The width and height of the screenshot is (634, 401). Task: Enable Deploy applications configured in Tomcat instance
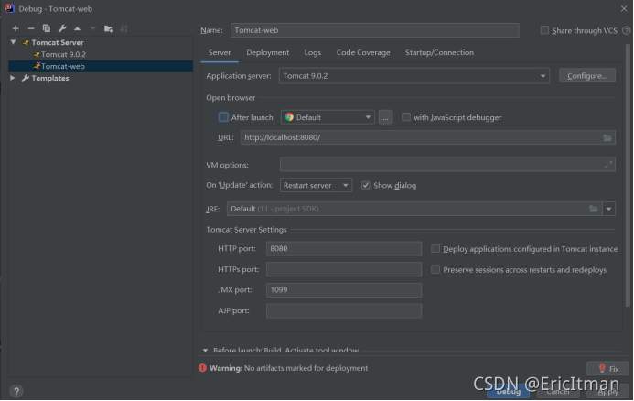[x=435, y=248]
